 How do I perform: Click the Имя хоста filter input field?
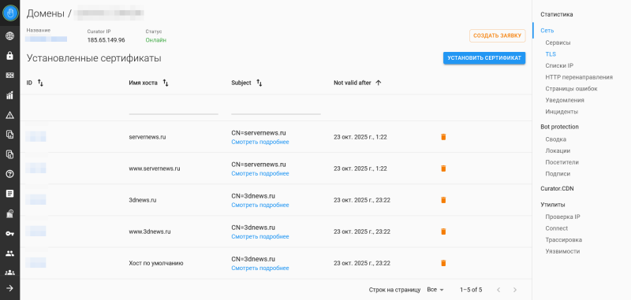pos(174,109)
